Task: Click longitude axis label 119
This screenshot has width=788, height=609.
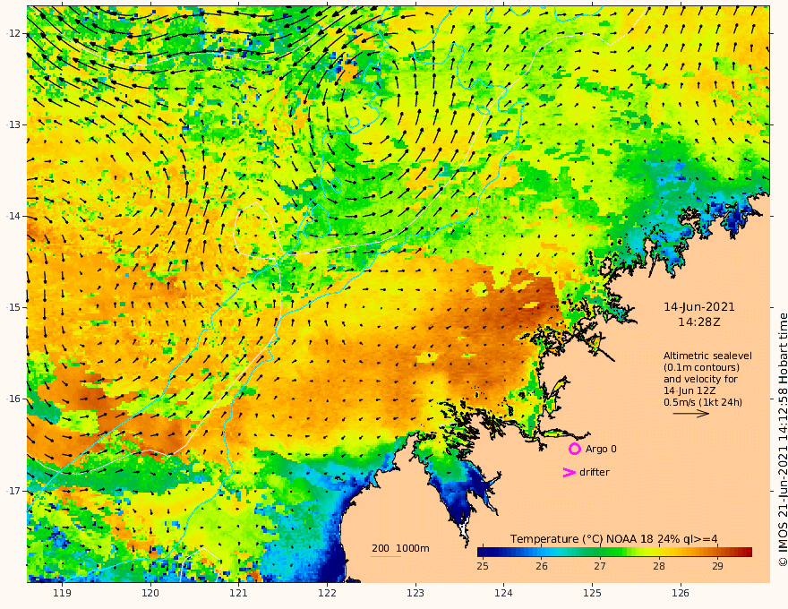Action: pos(63,593)
